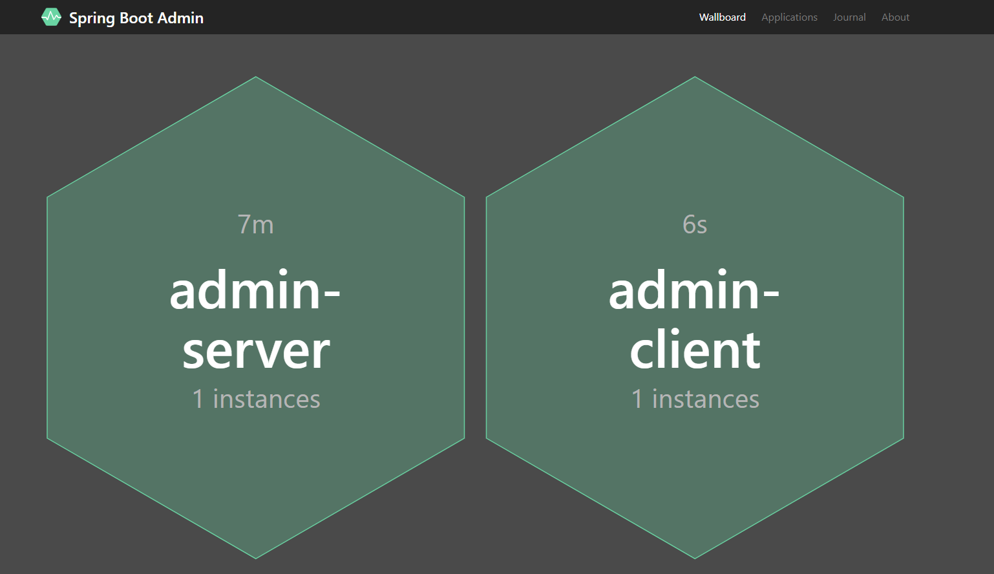Select the admin-server application name

click(255, 320)
